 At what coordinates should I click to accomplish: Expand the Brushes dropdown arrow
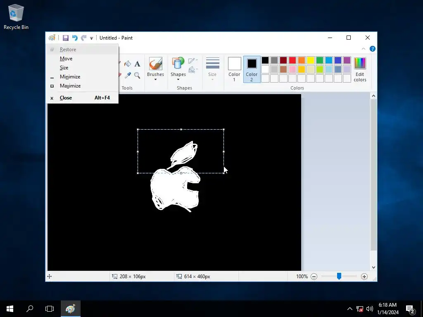pyautogui.click(x=155, y=80)
